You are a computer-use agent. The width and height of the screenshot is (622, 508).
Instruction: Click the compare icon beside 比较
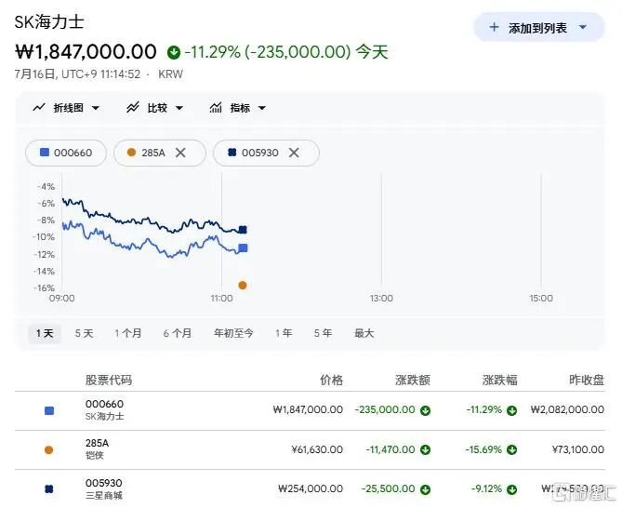[x=133, y=108]
